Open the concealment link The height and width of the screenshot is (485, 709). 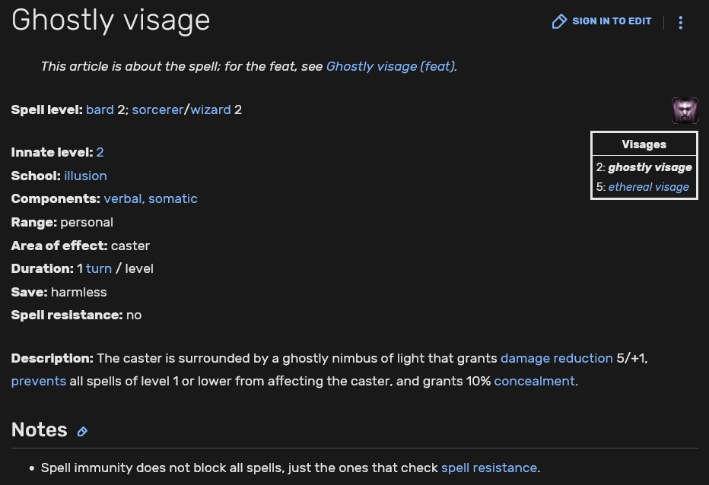(534, 381)
